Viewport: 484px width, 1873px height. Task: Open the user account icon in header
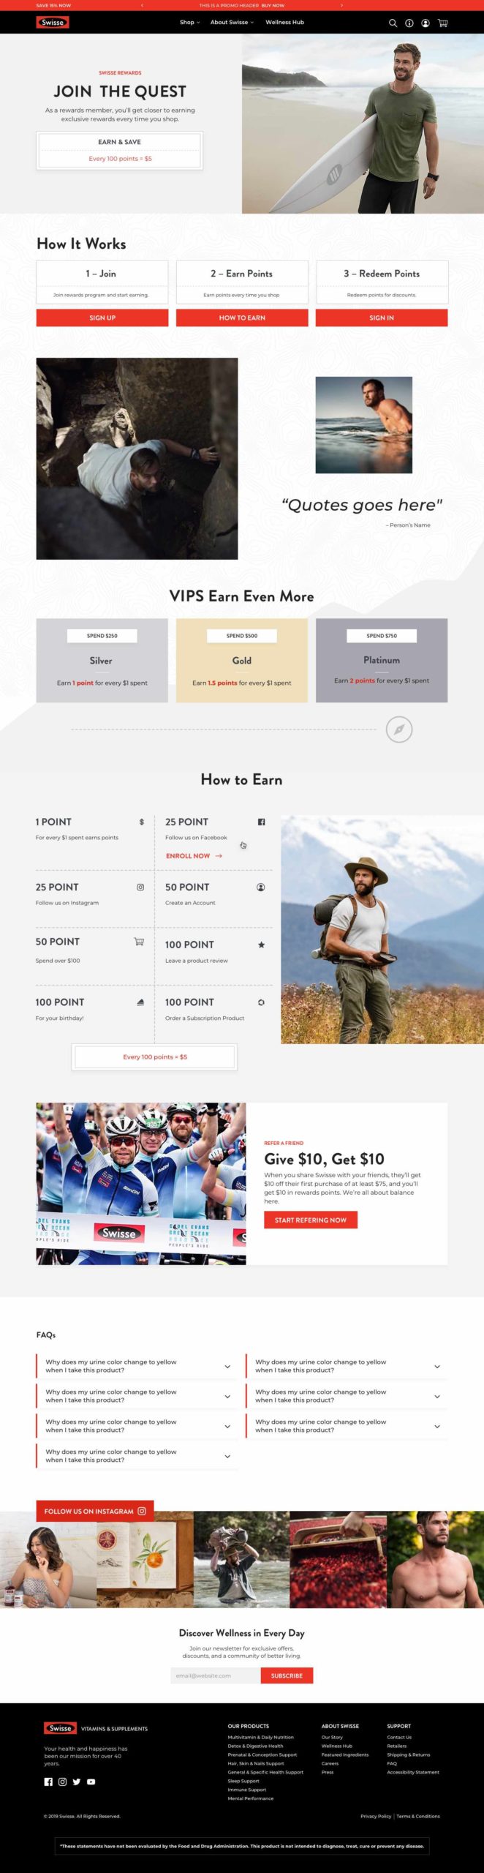tap(425, 23)
